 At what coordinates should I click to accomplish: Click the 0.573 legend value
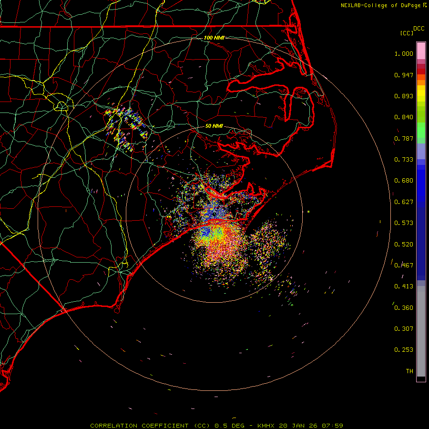404,223
